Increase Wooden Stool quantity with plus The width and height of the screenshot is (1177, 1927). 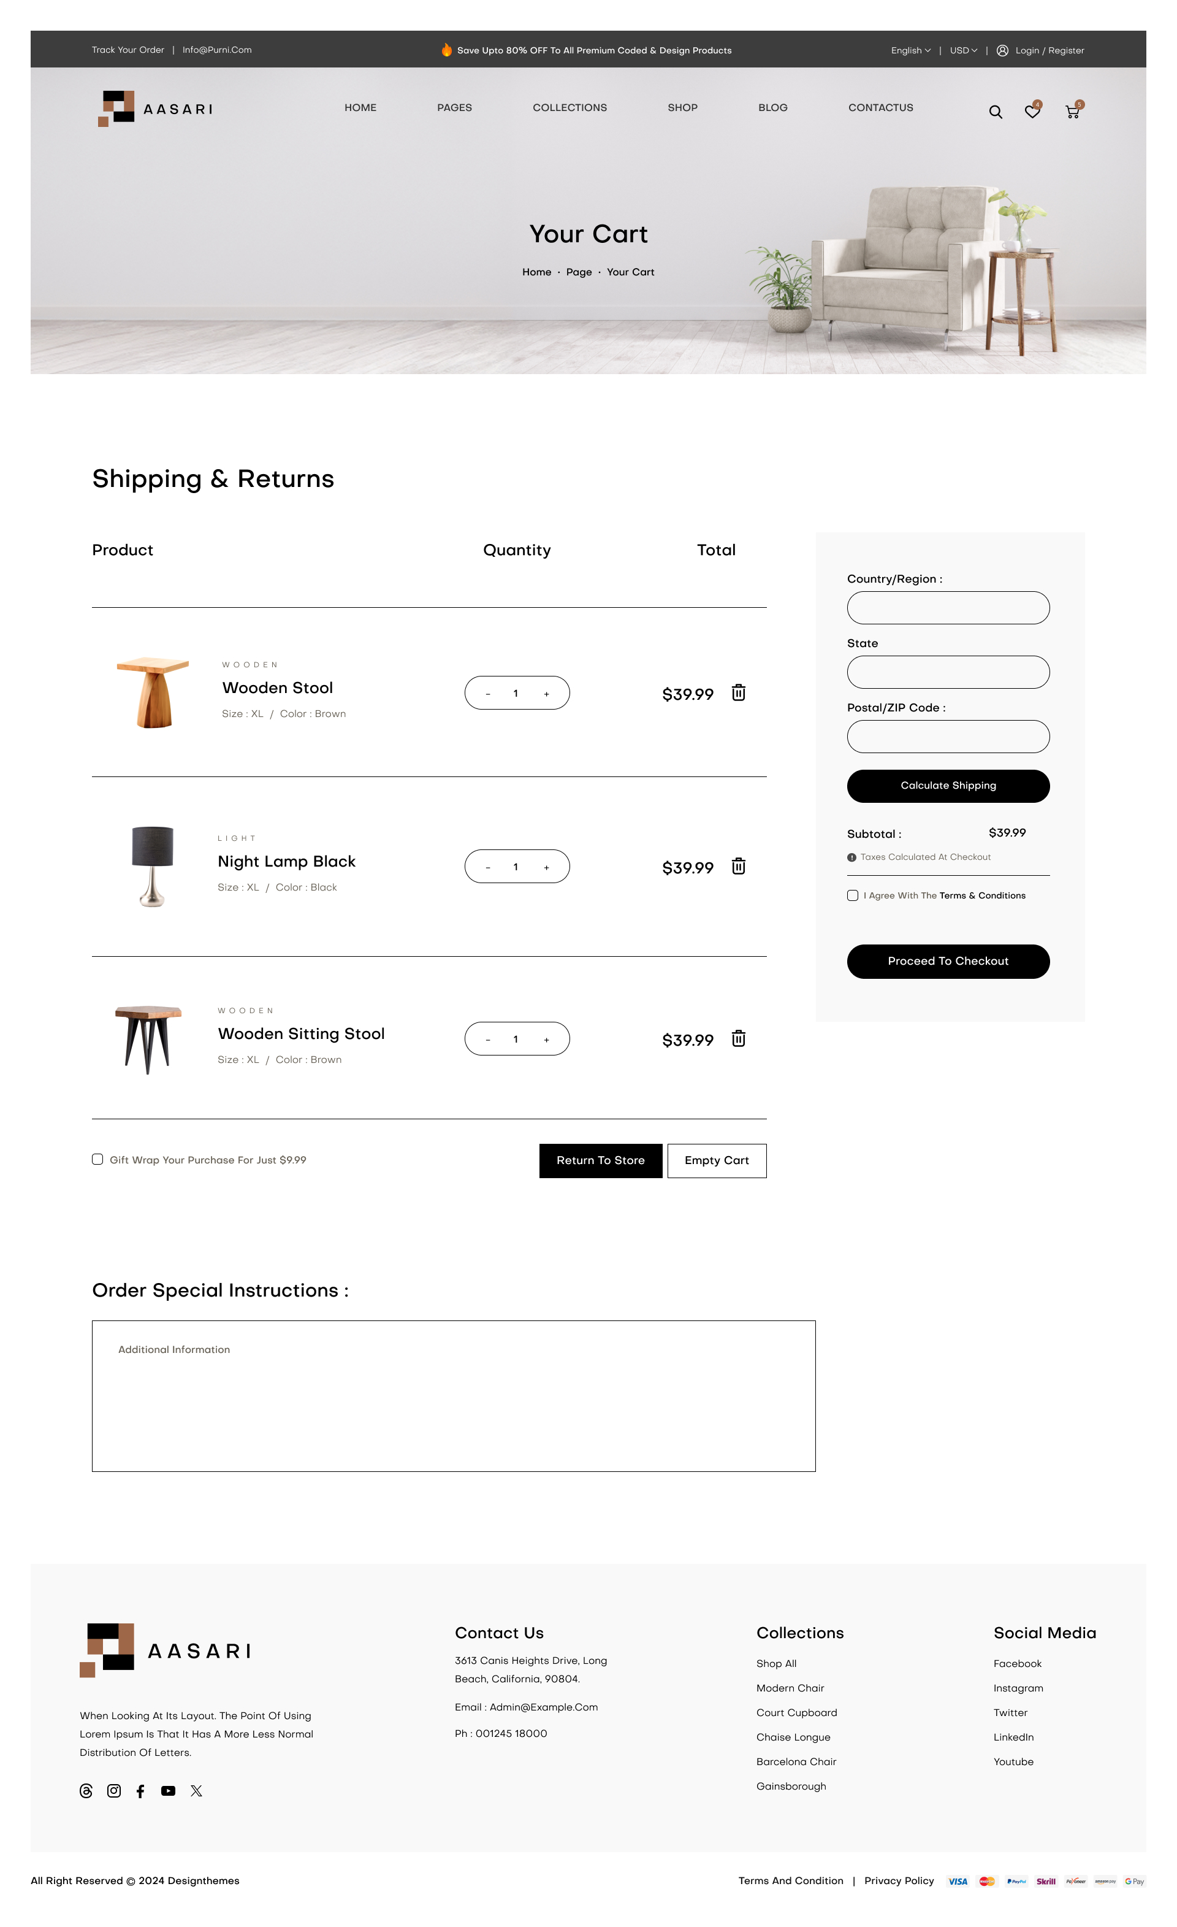[x=546, y=694]
